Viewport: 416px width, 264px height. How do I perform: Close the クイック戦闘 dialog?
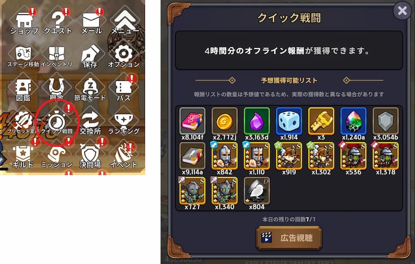point(402,11)
